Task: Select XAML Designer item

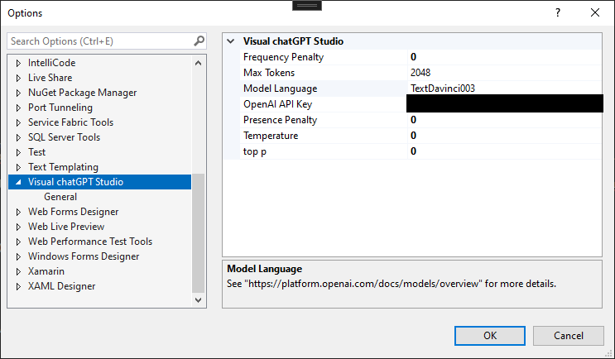Action: 61,286
